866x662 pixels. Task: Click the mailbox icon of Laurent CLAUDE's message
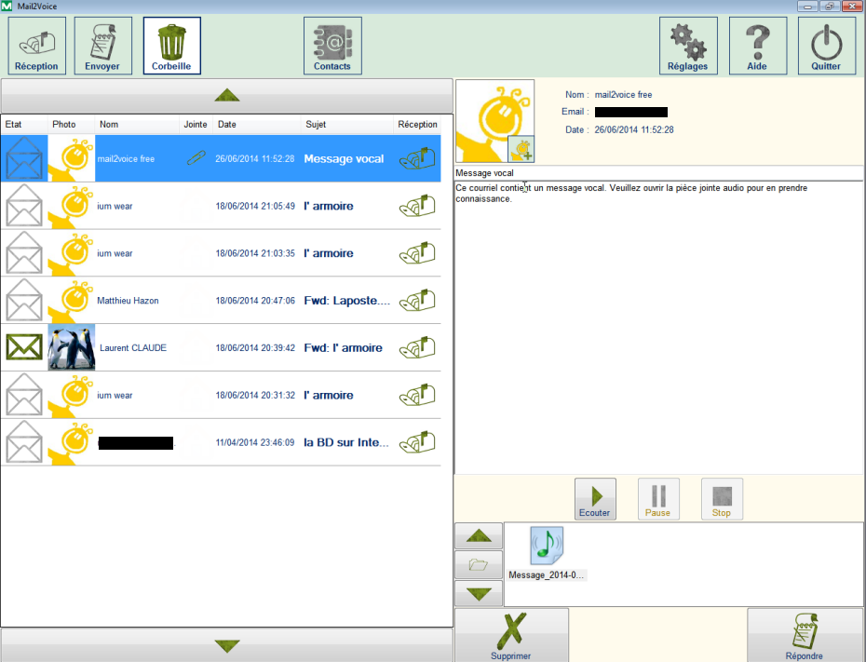click(417, 348)
